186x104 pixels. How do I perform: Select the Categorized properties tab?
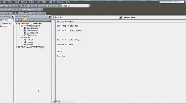pos(7,23)
